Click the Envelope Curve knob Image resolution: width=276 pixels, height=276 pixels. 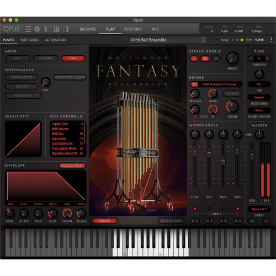9,213
